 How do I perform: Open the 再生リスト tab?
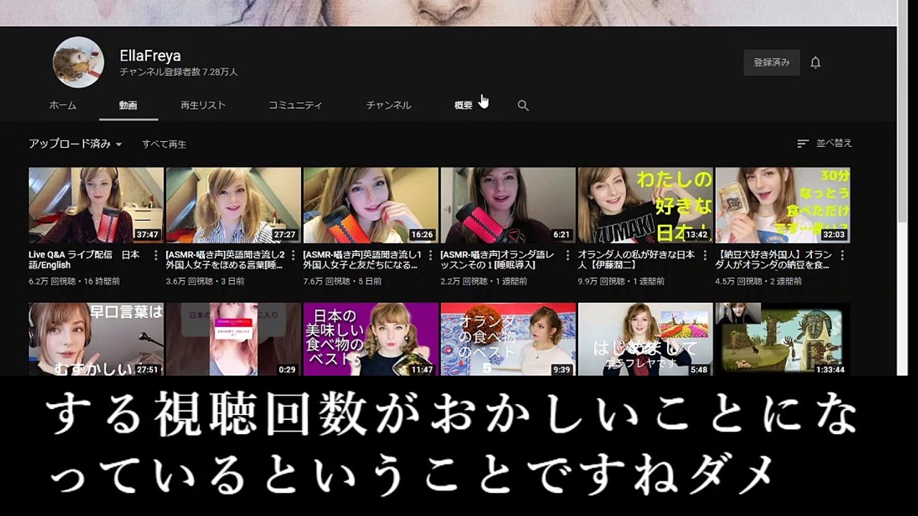pyautogui.click(x=203, y=105)
